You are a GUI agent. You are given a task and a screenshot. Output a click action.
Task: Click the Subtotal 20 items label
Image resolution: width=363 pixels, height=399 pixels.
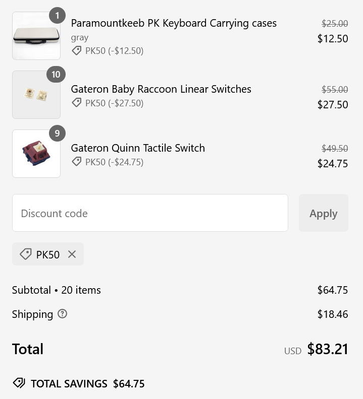(x=57, y=290)
